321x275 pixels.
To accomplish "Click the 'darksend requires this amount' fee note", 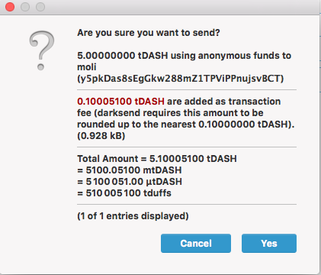I will [178, 113].
